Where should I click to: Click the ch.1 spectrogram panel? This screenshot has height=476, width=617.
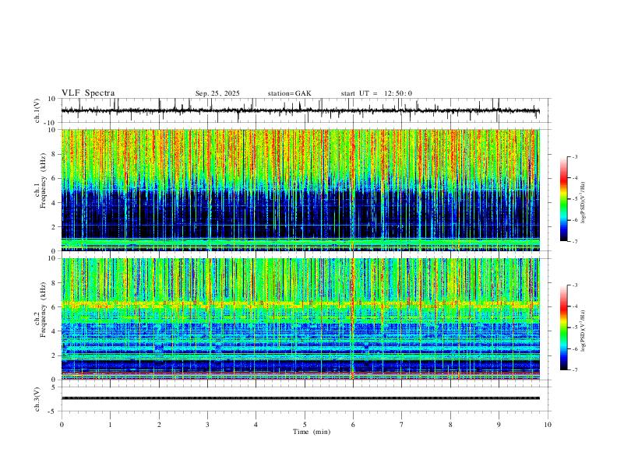point(300,190)
